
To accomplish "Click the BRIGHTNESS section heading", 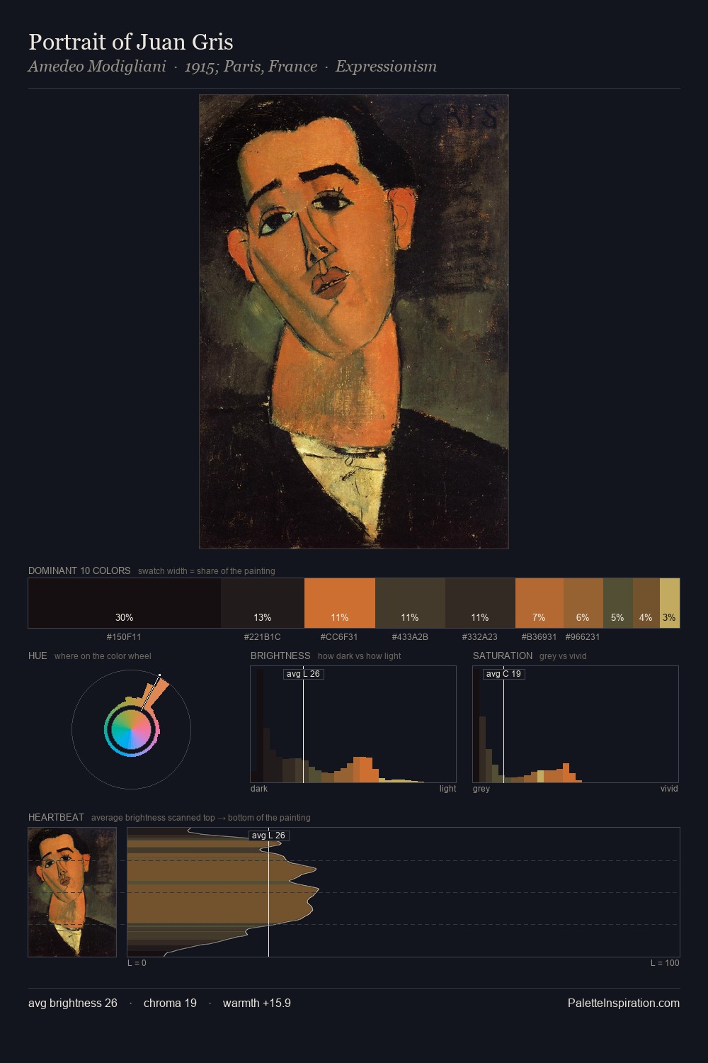I will point(280,656).
